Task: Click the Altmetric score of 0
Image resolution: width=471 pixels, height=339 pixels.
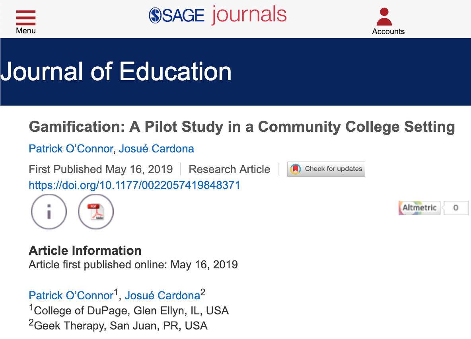Action: (455, 208)
